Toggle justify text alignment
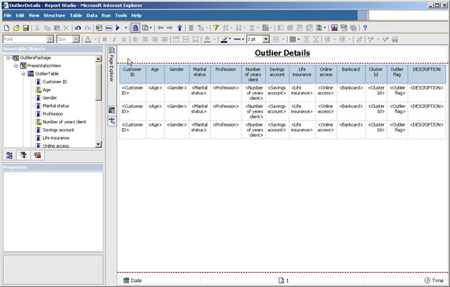Image resolution: width=450 pixels, height=287 pixels. coord(164,39)
